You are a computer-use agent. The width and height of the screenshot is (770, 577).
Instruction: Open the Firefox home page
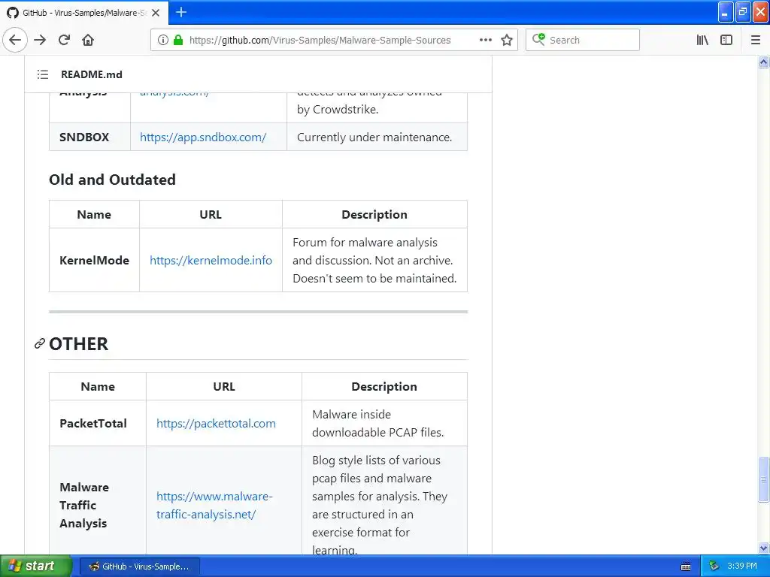pos(88,40)
